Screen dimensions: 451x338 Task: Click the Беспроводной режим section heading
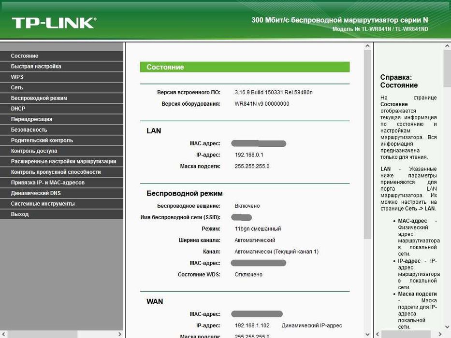click(x=184, y=194)
